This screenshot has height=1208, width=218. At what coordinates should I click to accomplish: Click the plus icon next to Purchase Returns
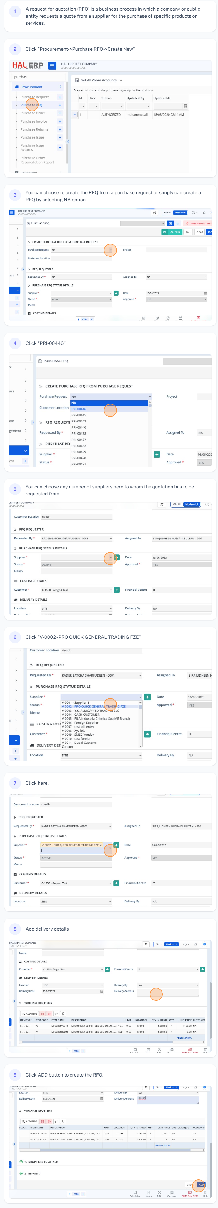60,129
